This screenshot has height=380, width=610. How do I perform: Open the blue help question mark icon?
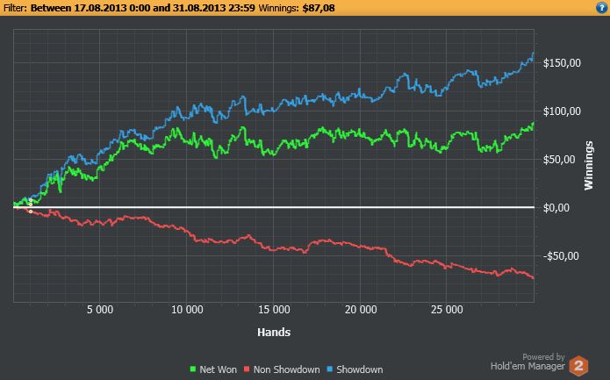coord(601,7)
